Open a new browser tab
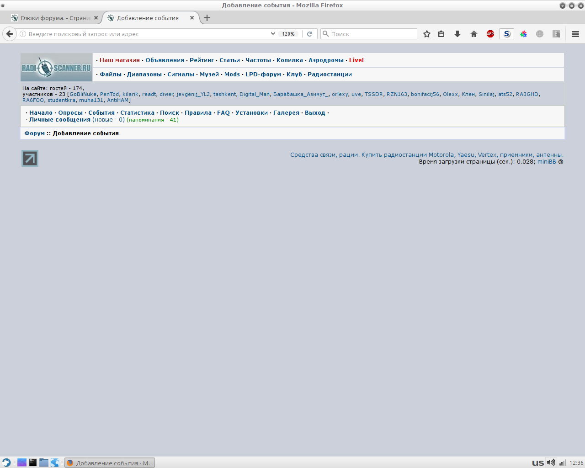The width and height of the screenshot is (585, 468). (207, 18)
